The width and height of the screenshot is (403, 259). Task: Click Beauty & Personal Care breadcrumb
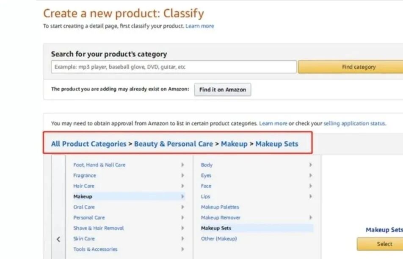[173, 144]
